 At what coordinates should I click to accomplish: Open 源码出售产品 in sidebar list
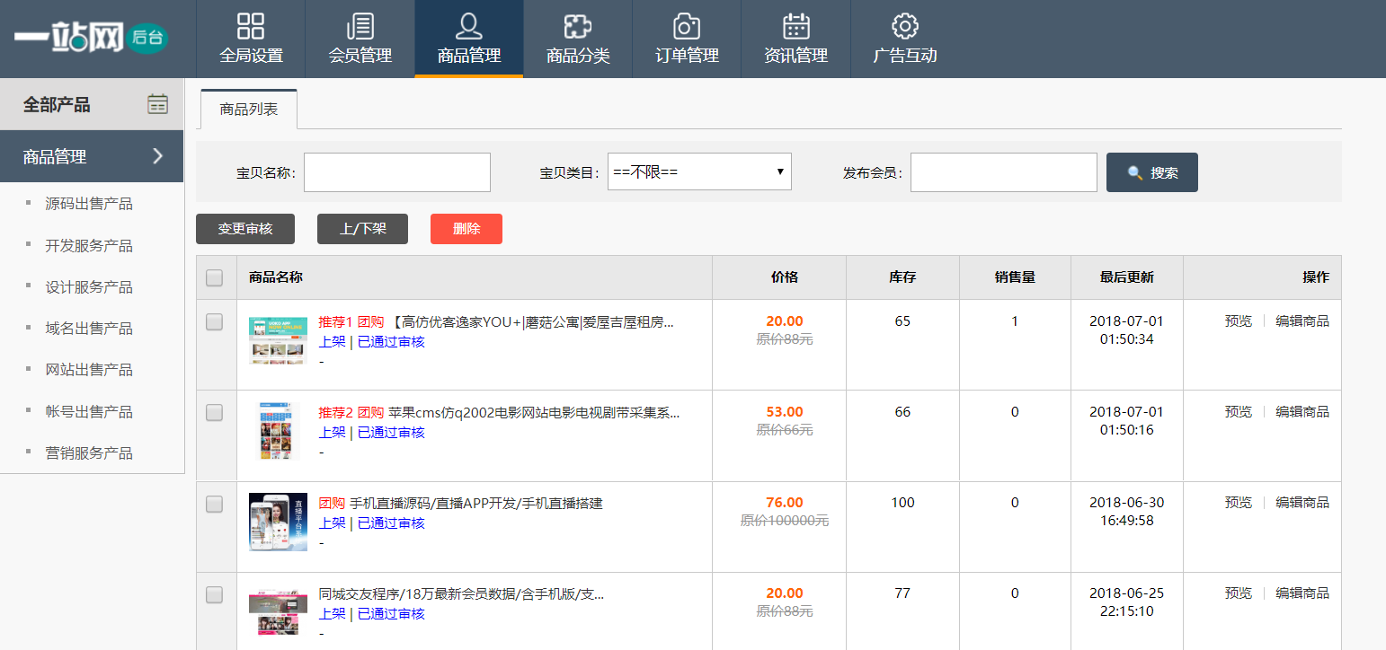pyautogui.click(x=89, y=204)
